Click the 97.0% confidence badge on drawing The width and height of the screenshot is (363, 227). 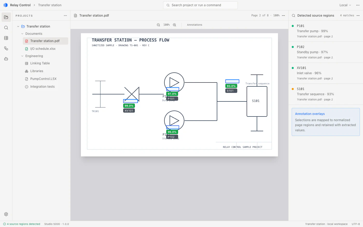172,94
